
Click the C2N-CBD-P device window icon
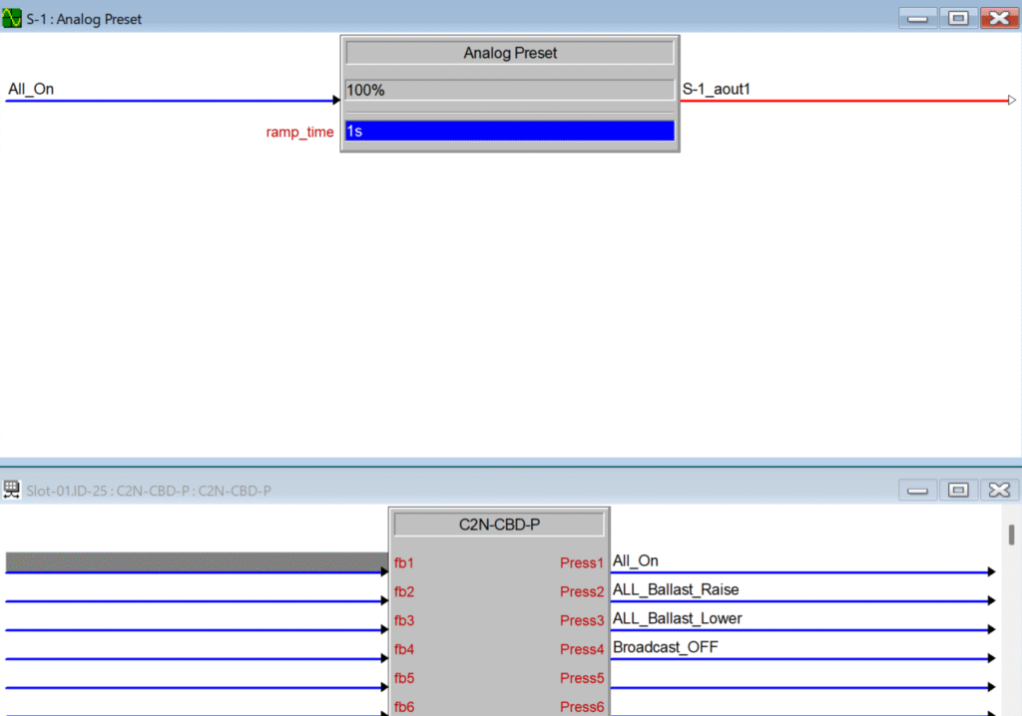12,490
